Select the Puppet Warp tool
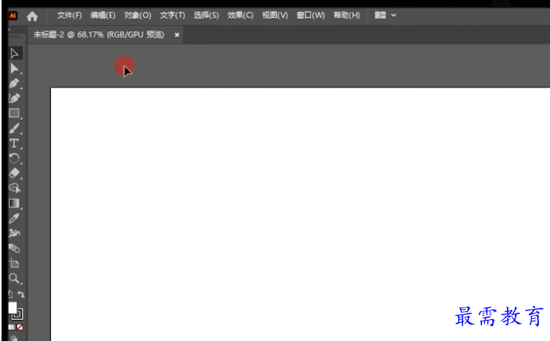 click(14, 233)
